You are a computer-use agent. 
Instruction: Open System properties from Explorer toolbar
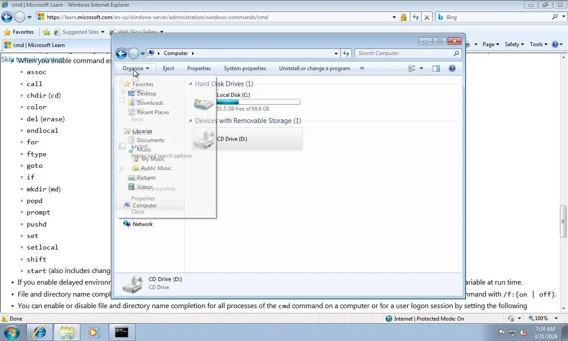pyautogui.click(x=245, y=68)
